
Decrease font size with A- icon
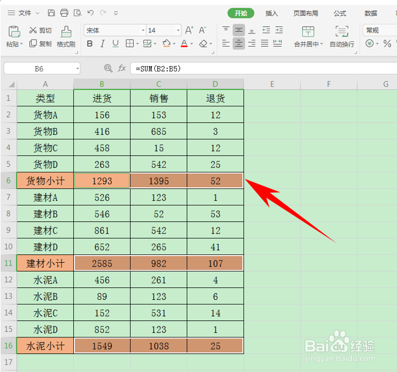[203, 31]
